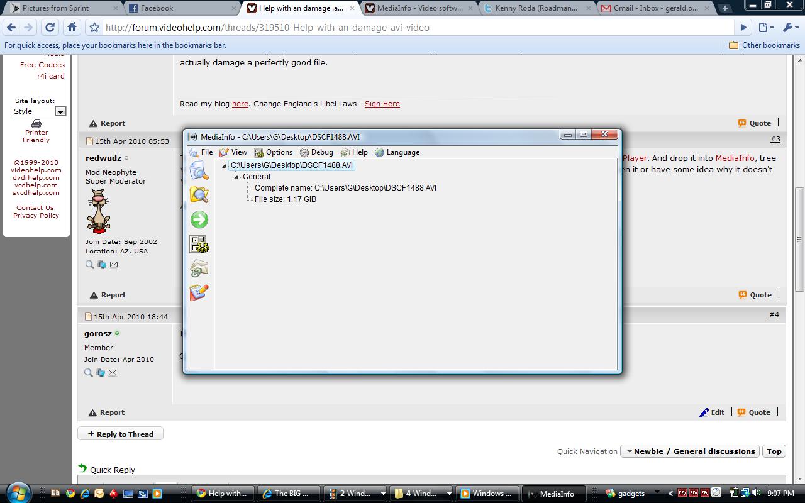
Task: Select the 'Complete name' tree row
Action: [345, 188]
